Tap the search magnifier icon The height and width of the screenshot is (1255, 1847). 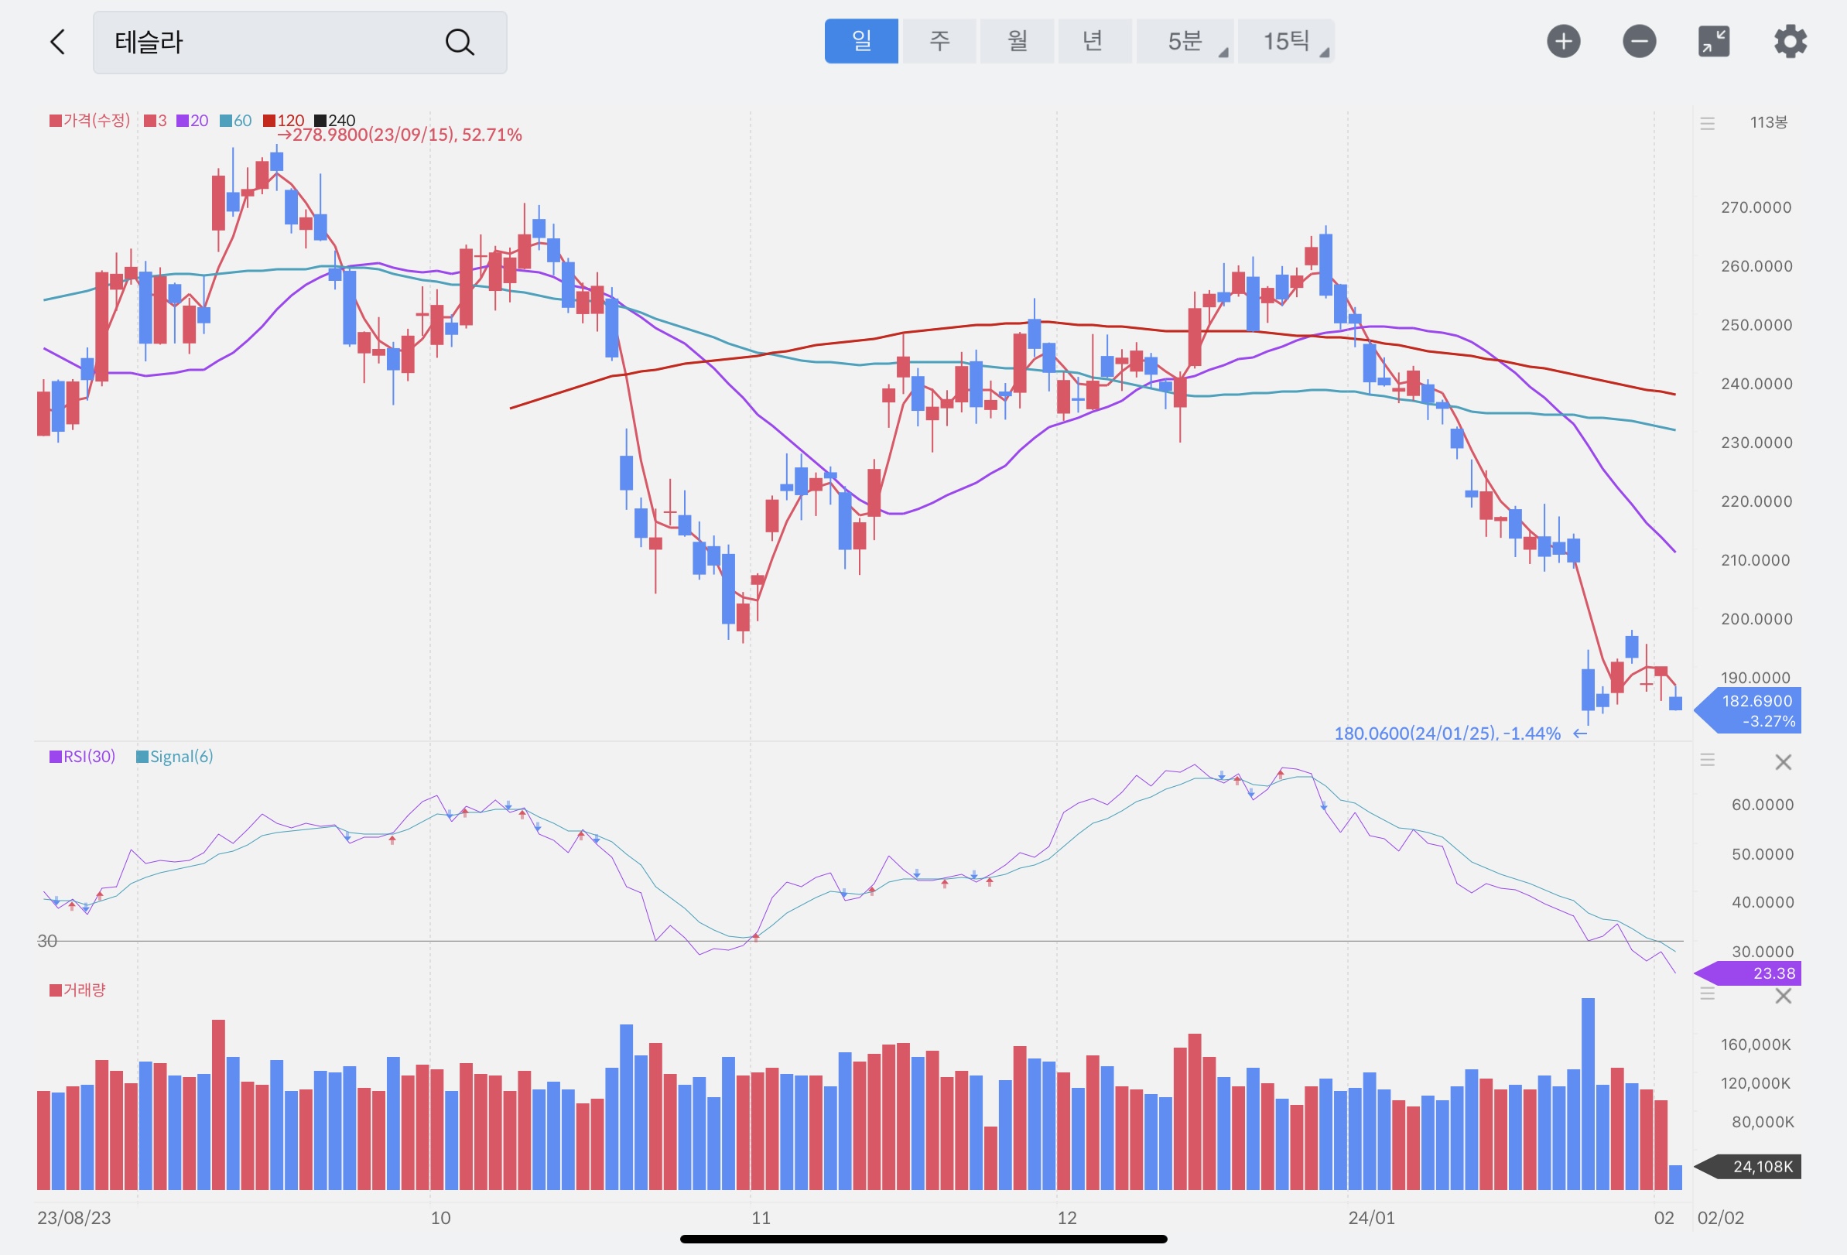(460, 41)
